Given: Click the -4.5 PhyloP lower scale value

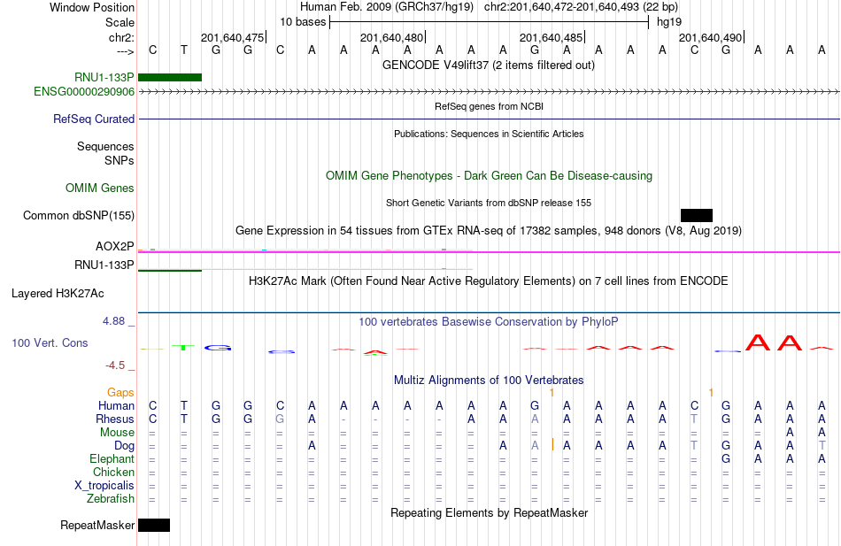Looking at the screenshot, I should 115,365.
